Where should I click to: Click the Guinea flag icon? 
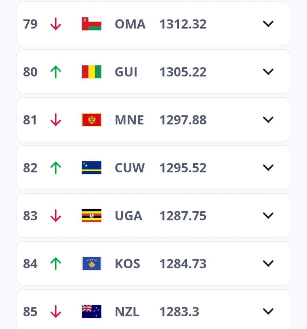(91, 72)
